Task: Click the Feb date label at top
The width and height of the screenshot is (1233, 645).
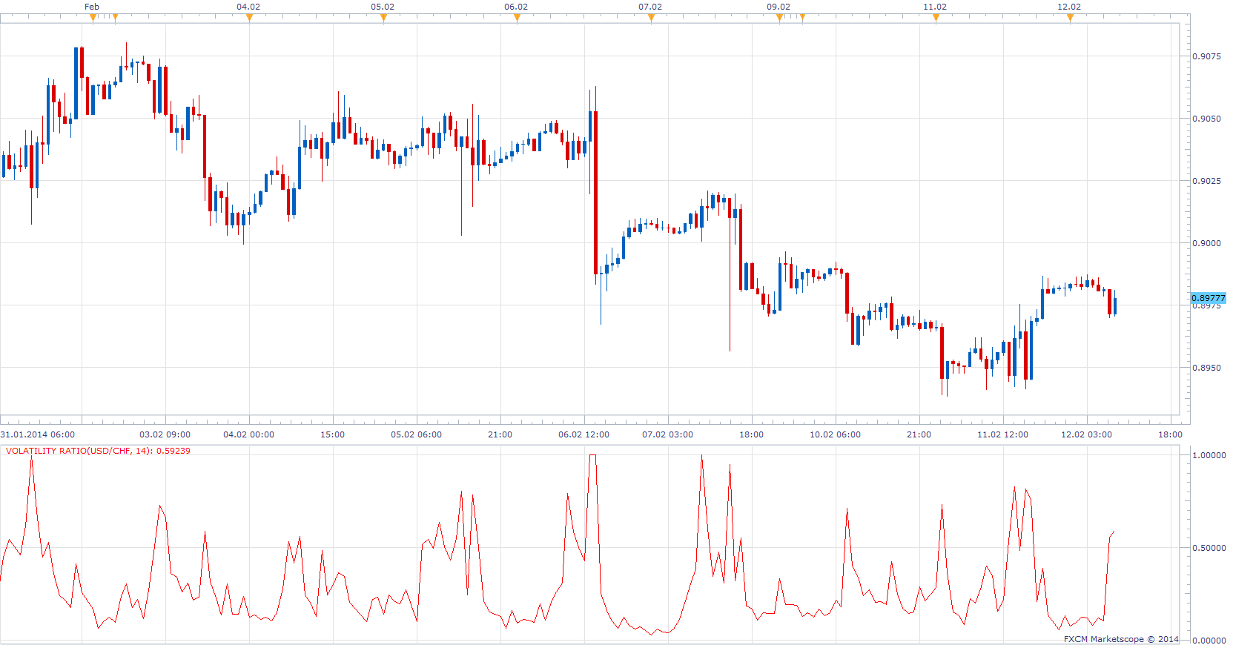Action: point(92,7)
